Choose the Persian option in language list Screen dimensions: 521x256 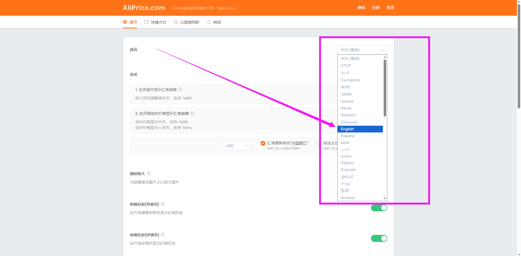click(360, 149)
